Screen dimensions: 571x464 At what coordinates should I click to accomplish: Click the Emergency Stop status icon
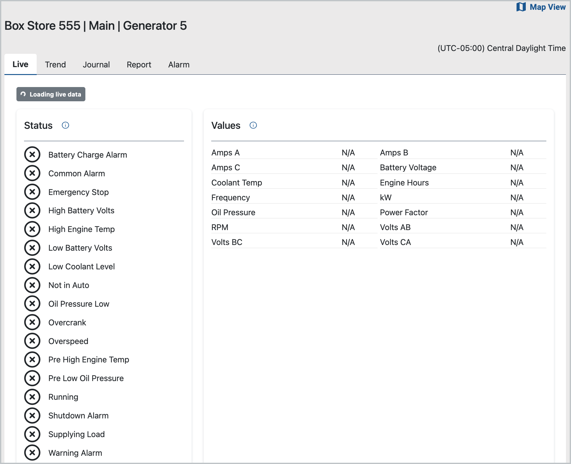click(x=32, y=192)
